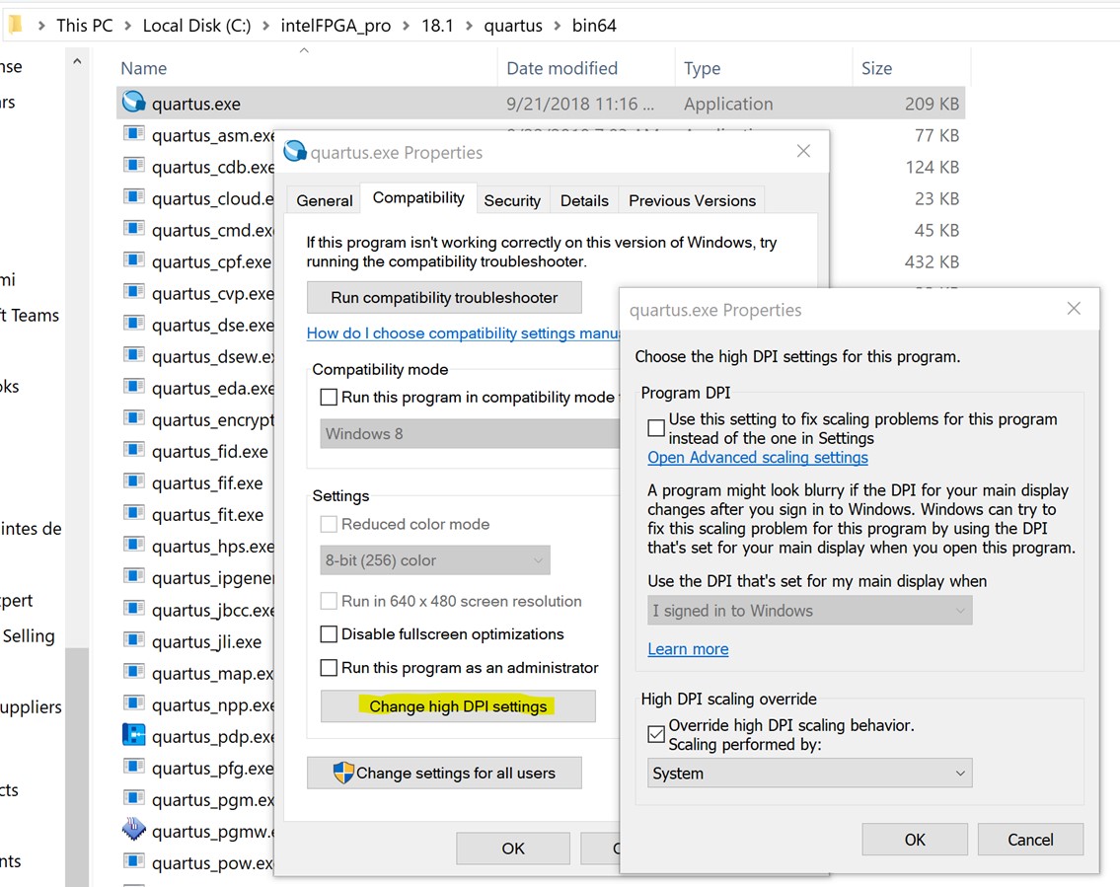This screenshot has height=887, width=1120.
Task: Expand breadcrumb chevron after This PC
Action: point(128,26)
